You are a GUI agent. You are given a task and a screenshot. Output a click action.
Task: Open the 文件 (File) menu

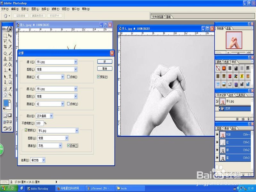pos(5,9)
